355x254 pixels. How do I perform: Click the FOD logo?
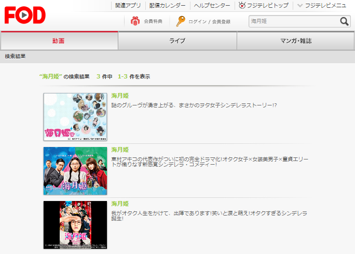(x=25, y=15)
